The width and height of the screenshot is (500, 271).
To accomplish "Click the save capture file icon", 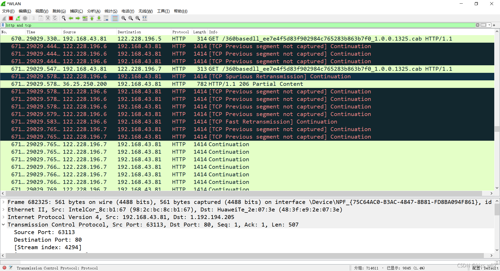I will 41,18.
